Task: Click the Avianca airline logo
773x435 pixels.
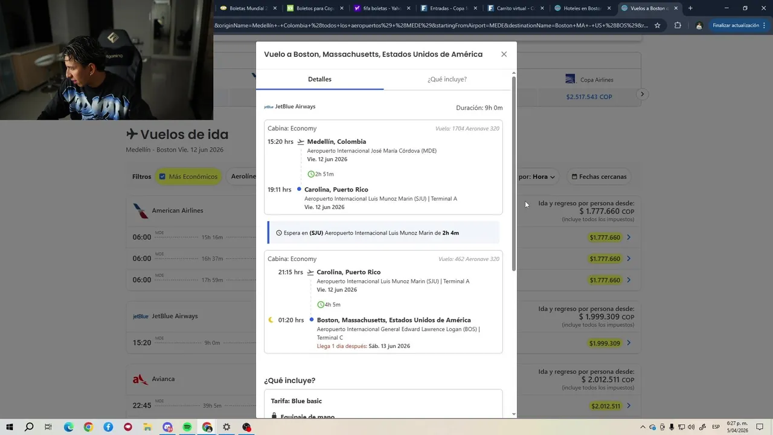Action: 140,379
